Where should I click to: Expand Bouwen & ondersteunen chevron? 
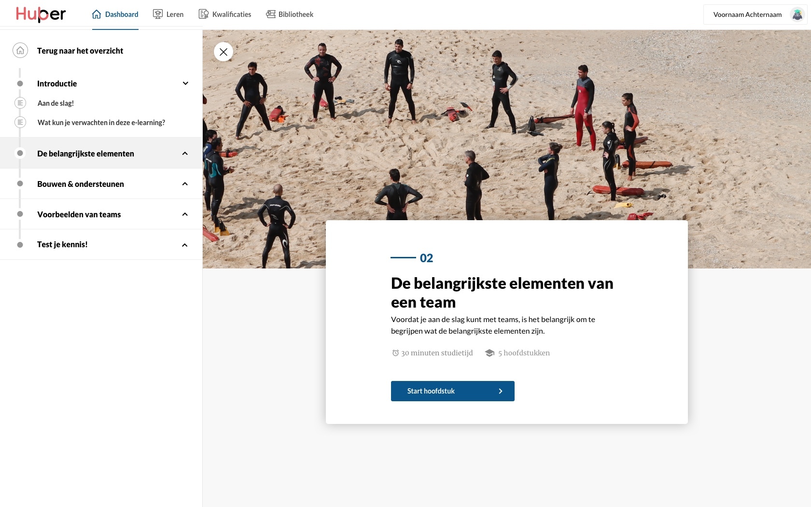click(x=185, y=183)
